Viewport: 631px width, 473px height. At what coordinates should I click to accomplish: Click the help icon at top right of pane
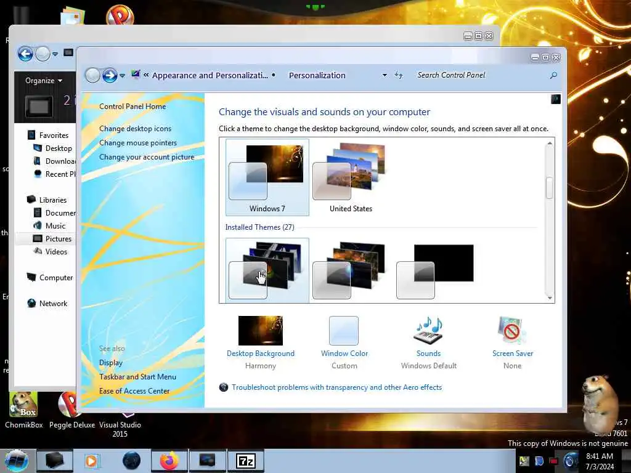(555, 99)
